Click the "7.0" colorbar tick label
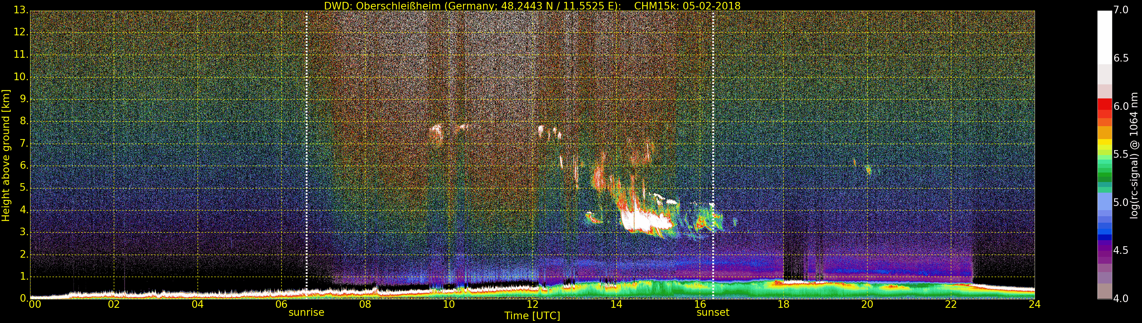The image size is (1142, 323). click(x=1121, y=10)
